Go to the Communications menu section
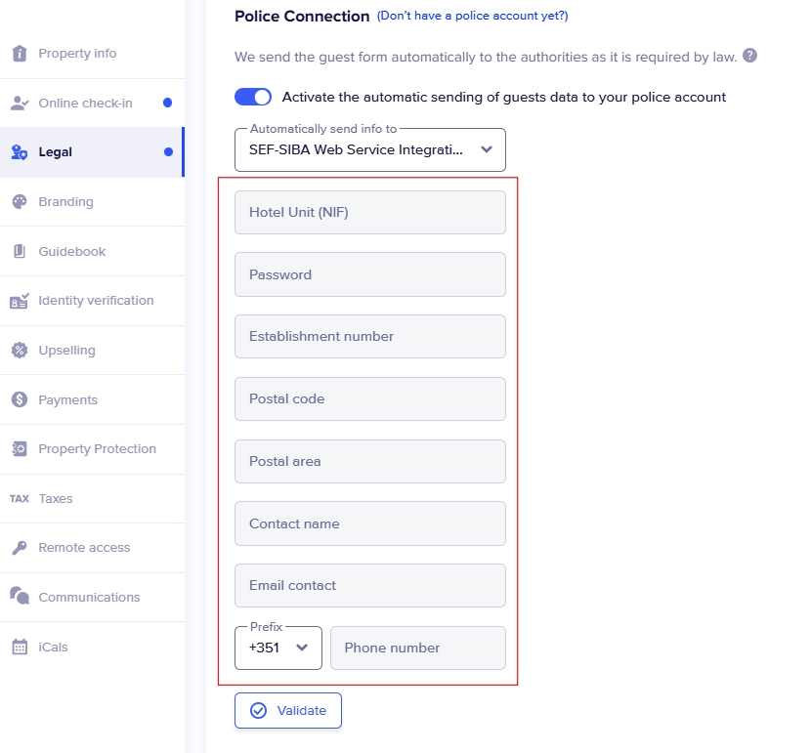The height and width of the screenshot is (753, 811). coord(89,597)
